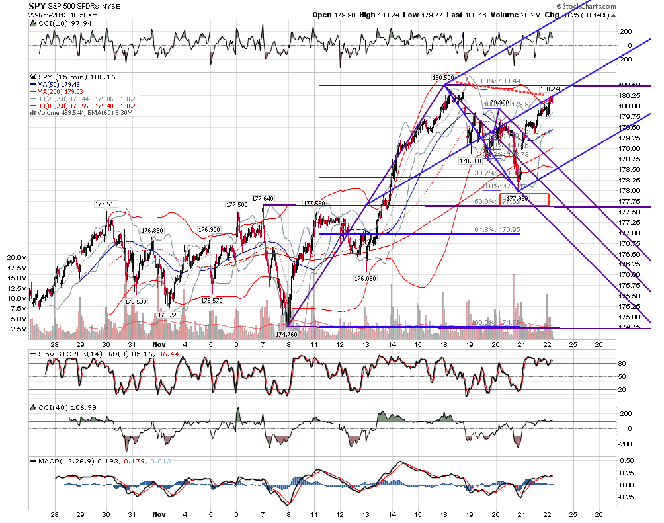Select the 175.570 low price label

212,301
